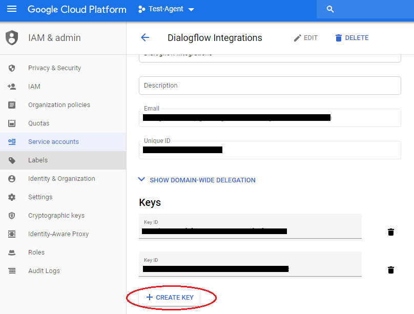Click the Settings gear icon in sidebar
This screenshot has width=414, height=314.
point(12,197)
